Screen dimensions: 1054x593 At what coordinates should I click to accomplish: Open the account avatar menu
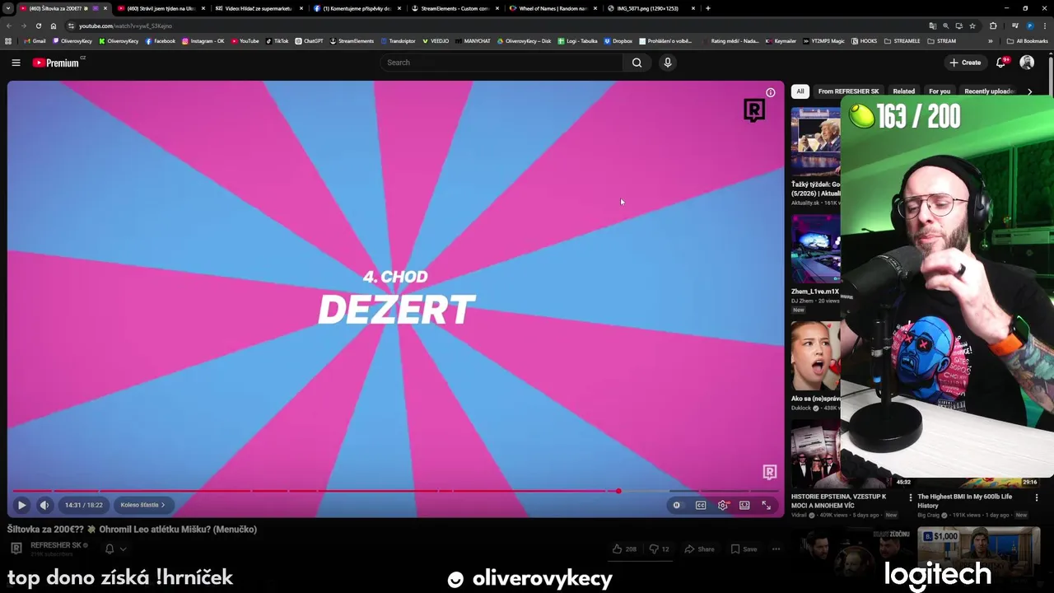tap(1027, 63)
